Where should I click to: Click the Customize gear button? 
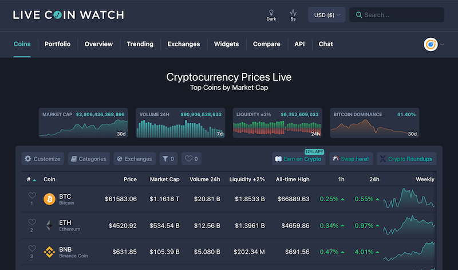42,159
